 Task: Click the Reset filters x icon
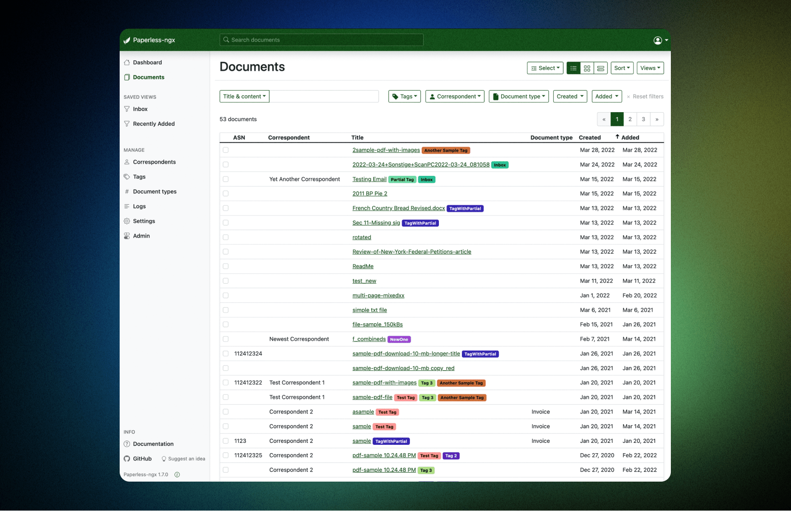click(x=628, y=97)
